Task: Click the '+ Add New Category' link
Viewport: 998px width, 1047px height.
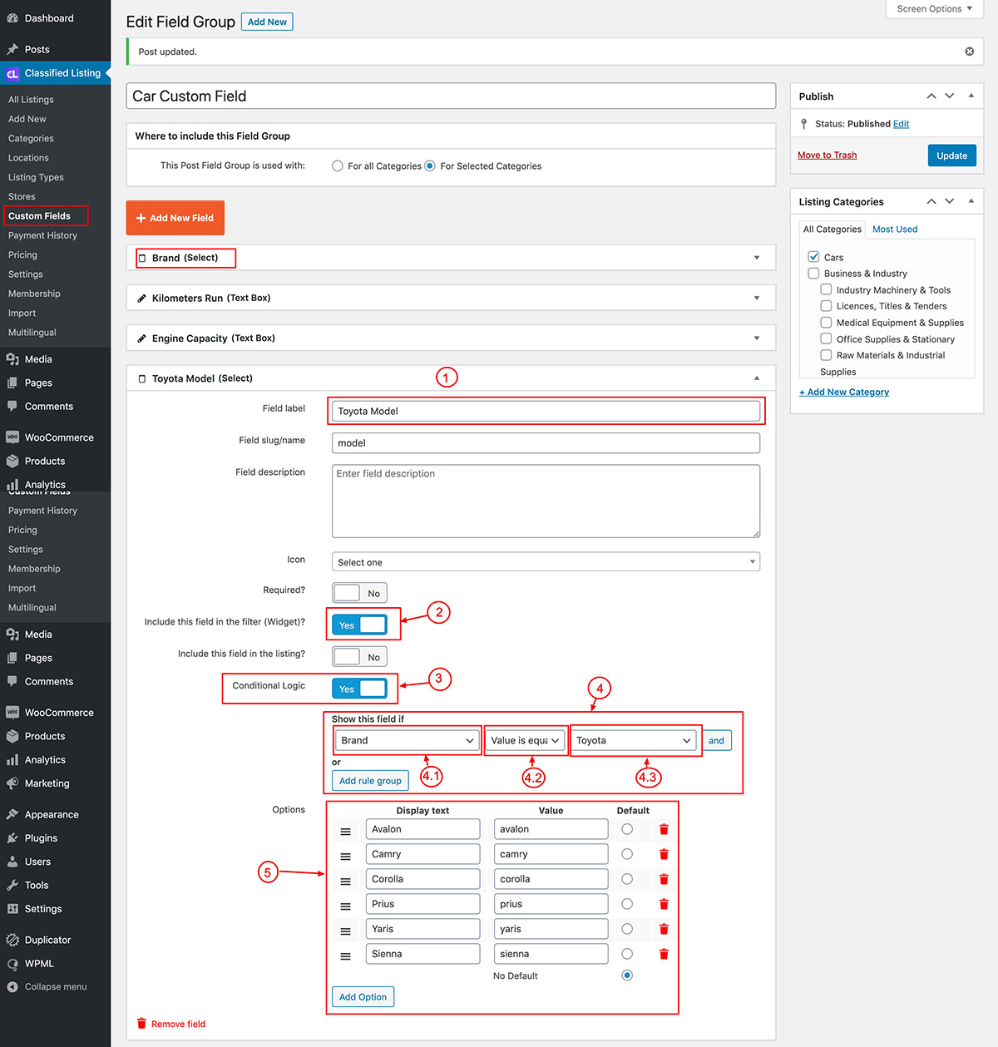Action: 844,393
